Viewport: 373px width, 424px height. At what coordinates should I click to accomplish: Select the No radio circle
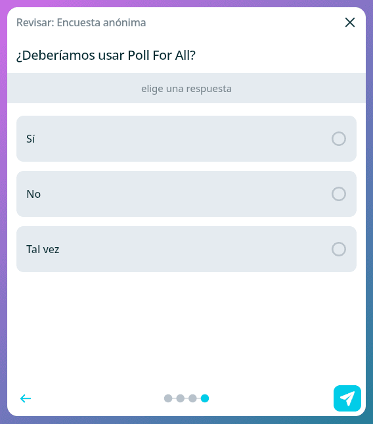tap(339, 194)
